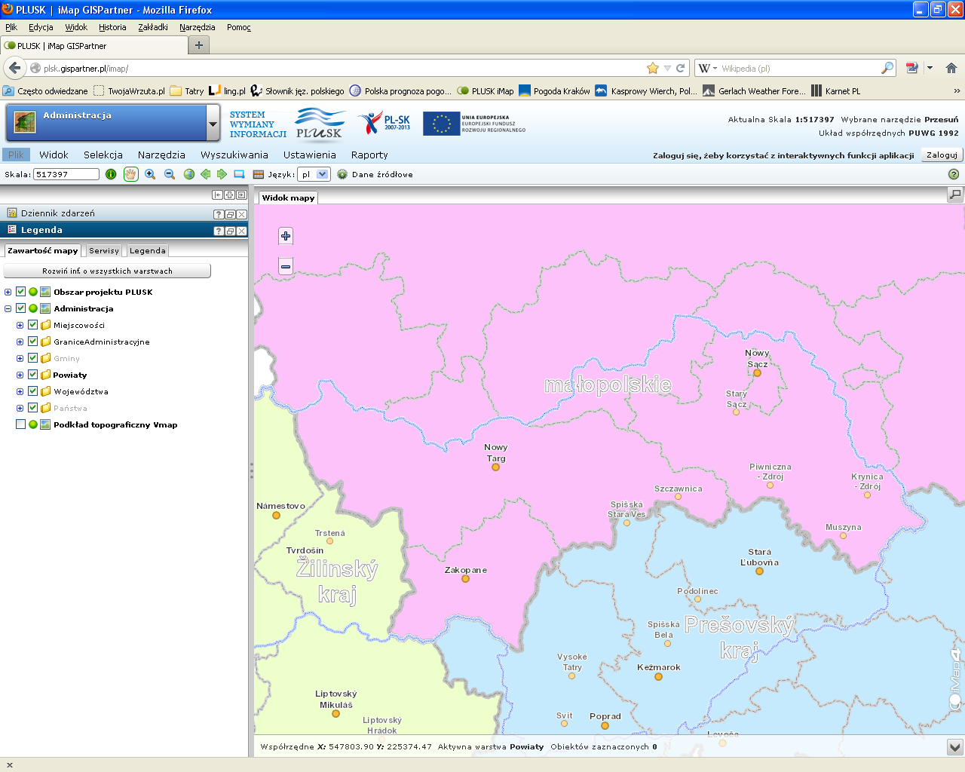Open the Historia Firefox menu

coord(112,27)
